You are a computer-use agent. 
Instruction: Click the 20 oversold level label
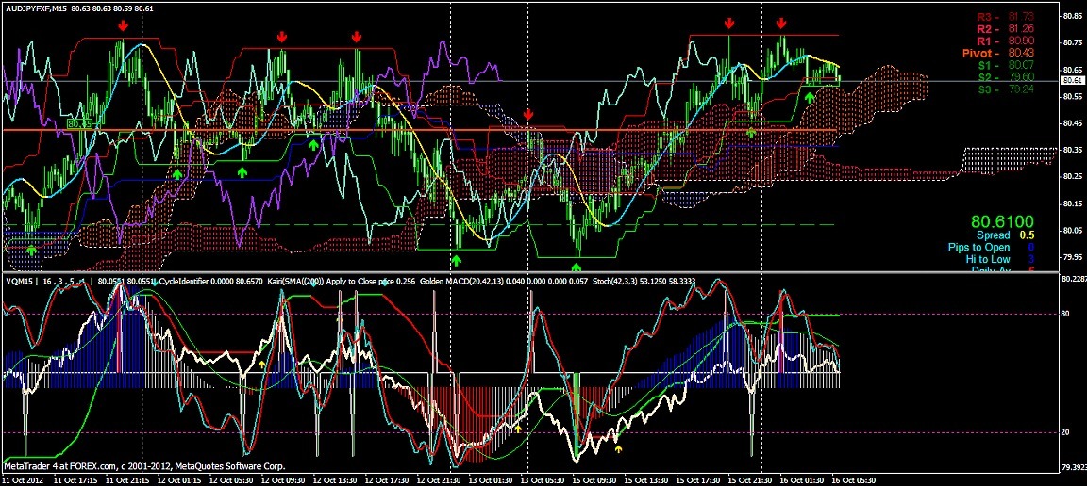click(1064, 432)
